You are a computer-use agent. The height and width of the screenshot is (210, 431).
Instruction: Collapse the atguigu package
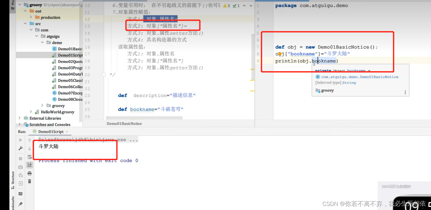click(x=37, y=36)
